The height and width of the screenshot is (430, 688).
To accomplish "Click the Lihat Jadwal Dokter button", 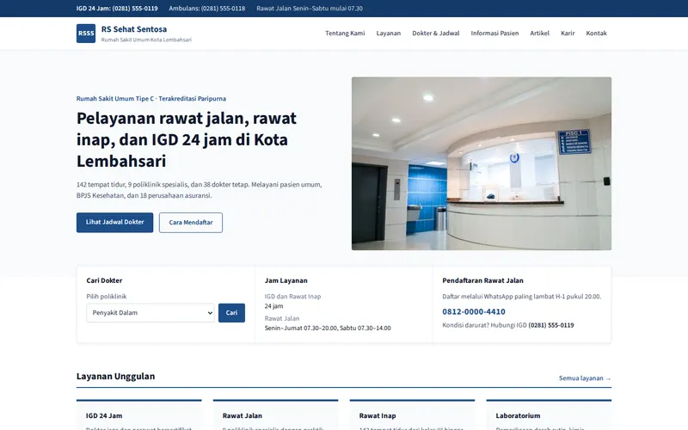I will point(115,223).
